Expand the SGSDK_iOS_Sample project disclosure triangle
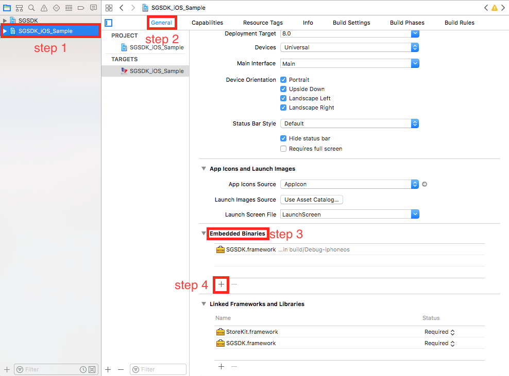This screenshot has height=376, width=509. [x=5, y=31]
